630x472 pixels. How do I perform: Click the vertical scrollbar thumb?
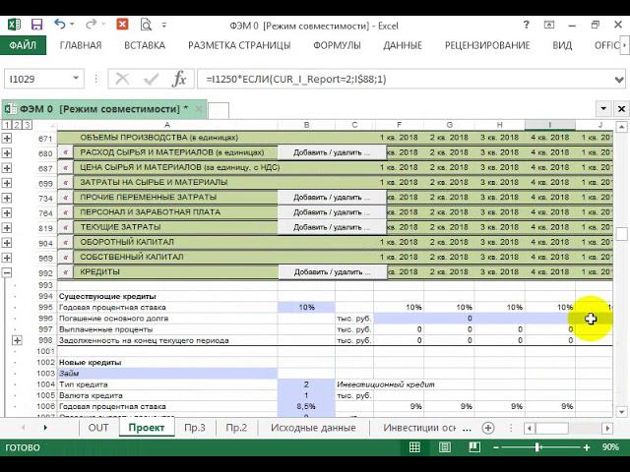click(621, 234)
